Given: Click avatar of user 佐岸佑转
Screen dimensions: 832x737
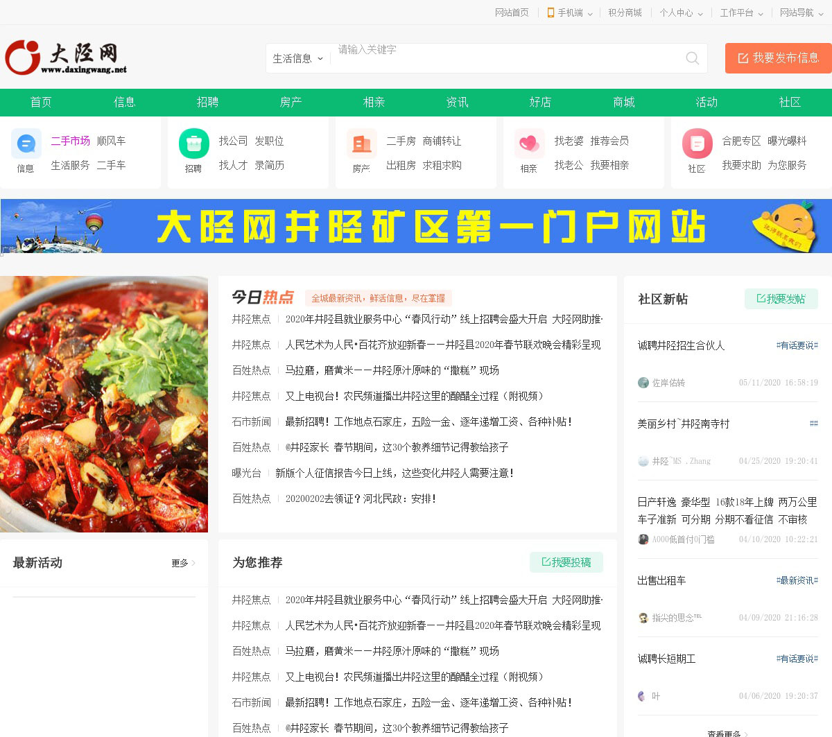Looking at the screenshot, I should tap(643, 383).
